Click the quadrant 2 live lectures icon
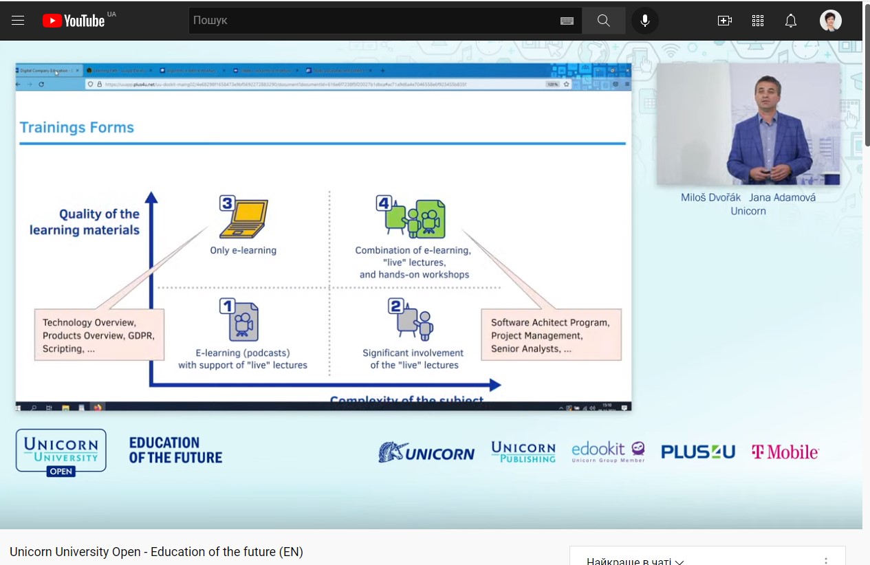The image size is (870, 565). pyautogui.click(x=411, y=320)
